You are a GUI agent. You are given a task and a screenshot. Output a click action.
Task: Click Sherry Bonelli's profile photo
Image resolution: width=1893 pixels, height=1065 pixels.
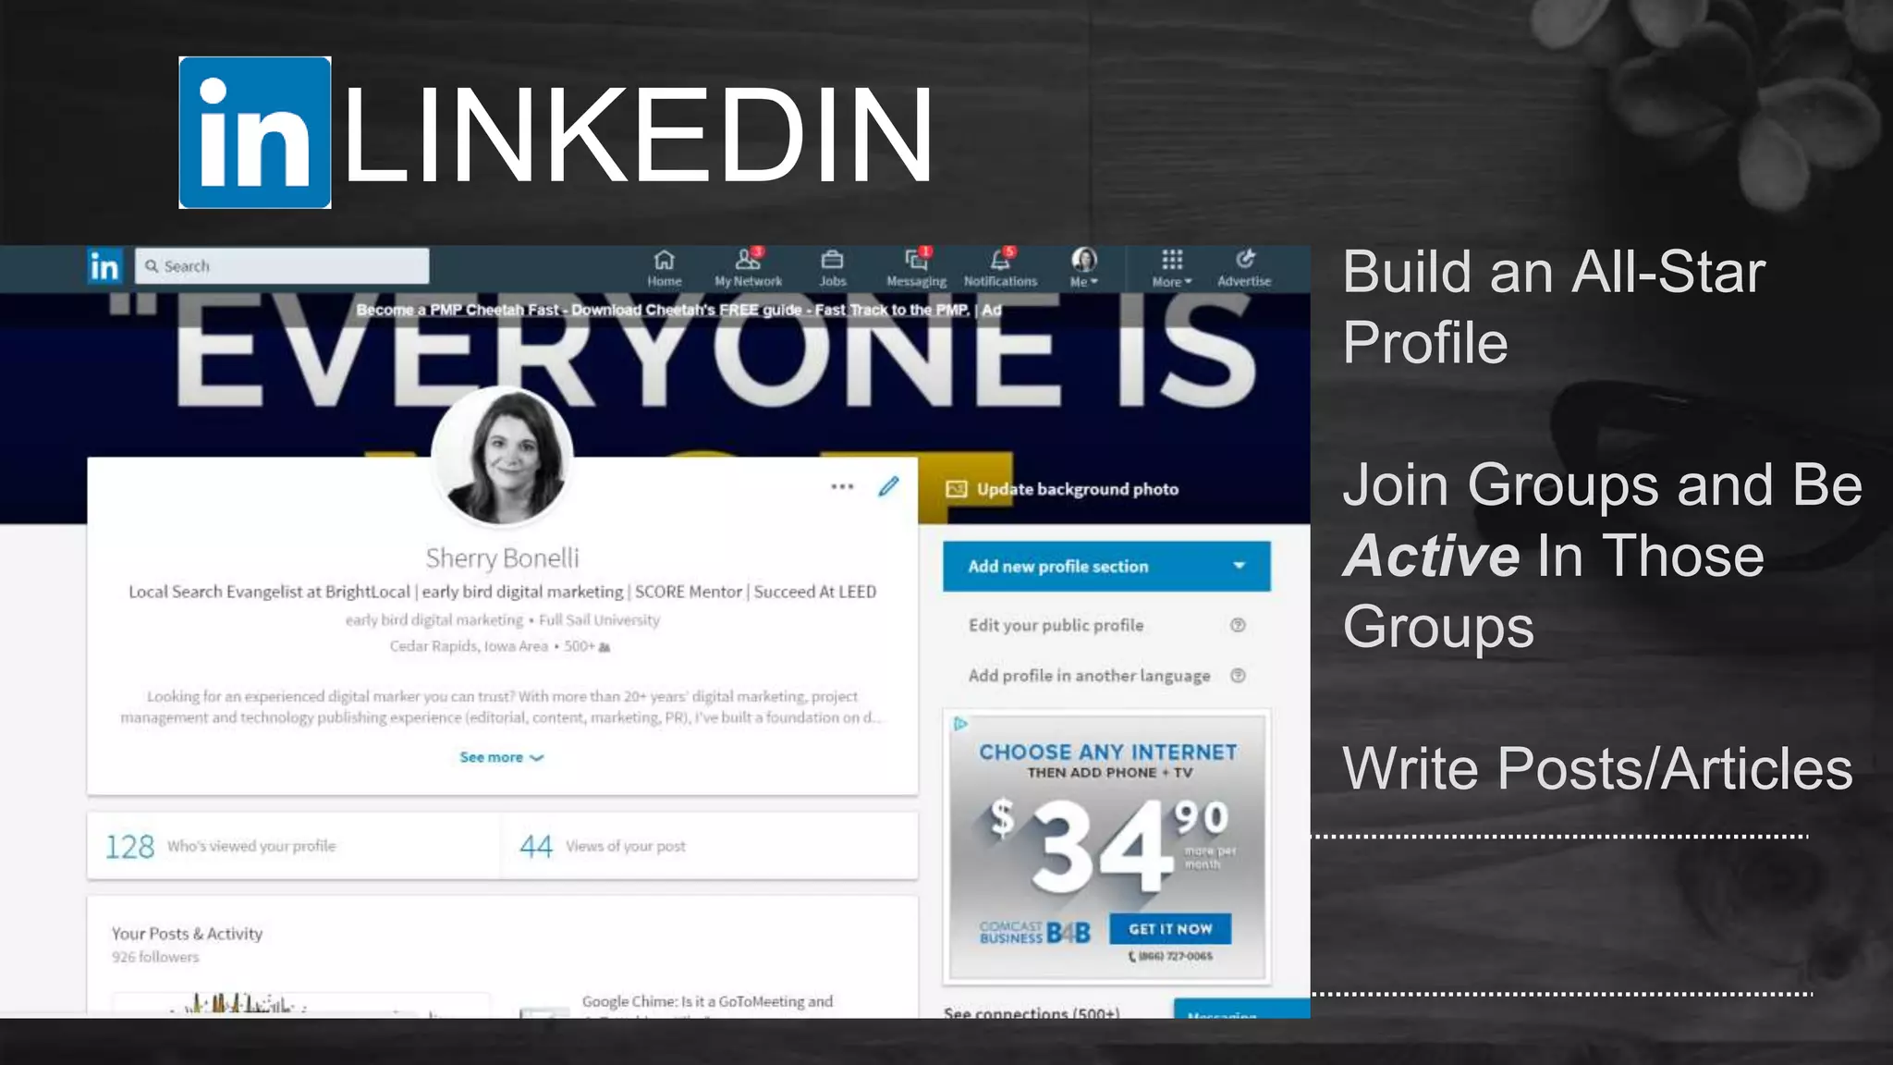click(502, 456)
